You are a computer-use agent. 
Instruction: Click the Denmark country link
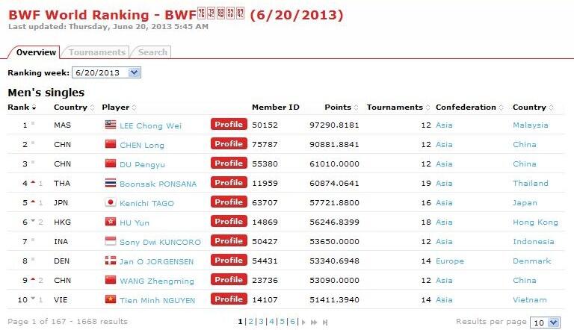pyautogui.click(x=531, y=261)
